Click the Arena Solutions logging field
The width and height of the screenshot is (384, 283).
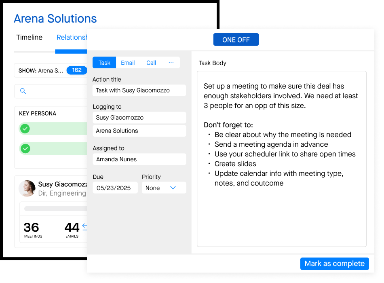[x=139, y=131]
